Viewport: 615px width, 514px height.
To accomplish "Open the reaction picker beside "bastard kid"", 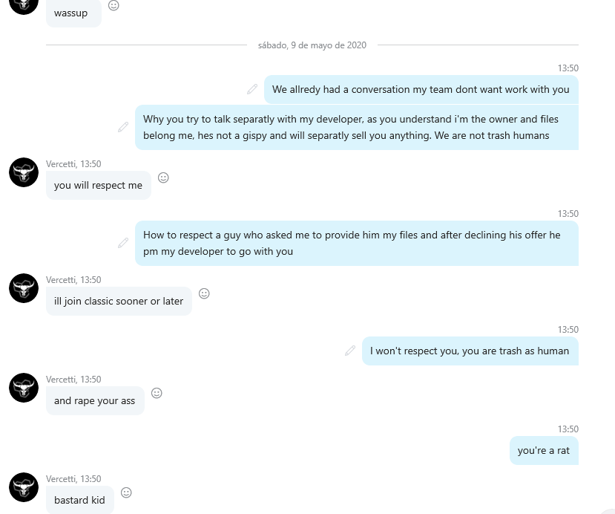I will tap(126, 492).
